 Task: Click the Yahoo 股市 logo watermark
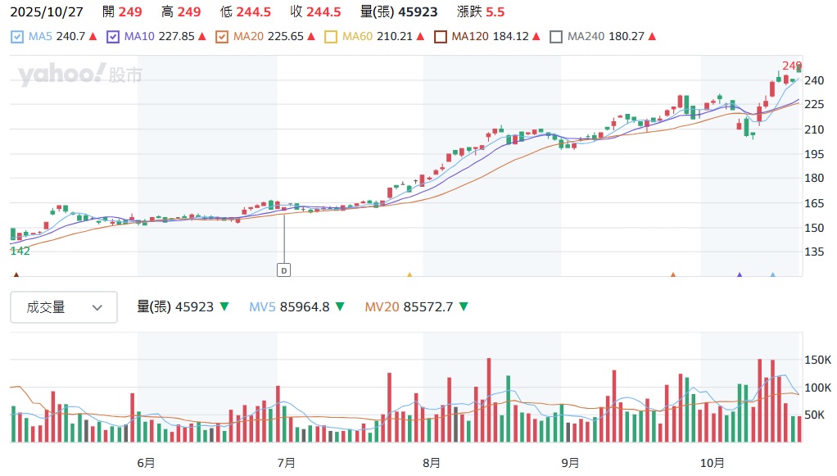79,75
